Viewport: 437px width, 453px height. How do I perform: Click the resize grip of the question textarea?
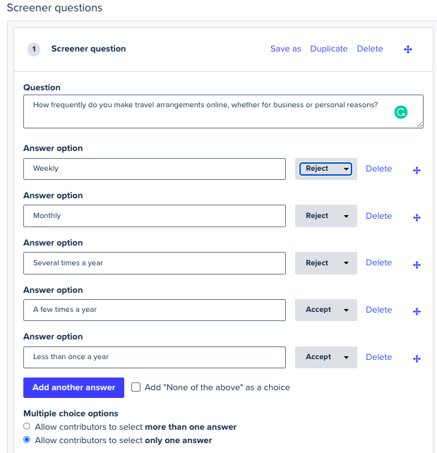click(x=419, y=124)
